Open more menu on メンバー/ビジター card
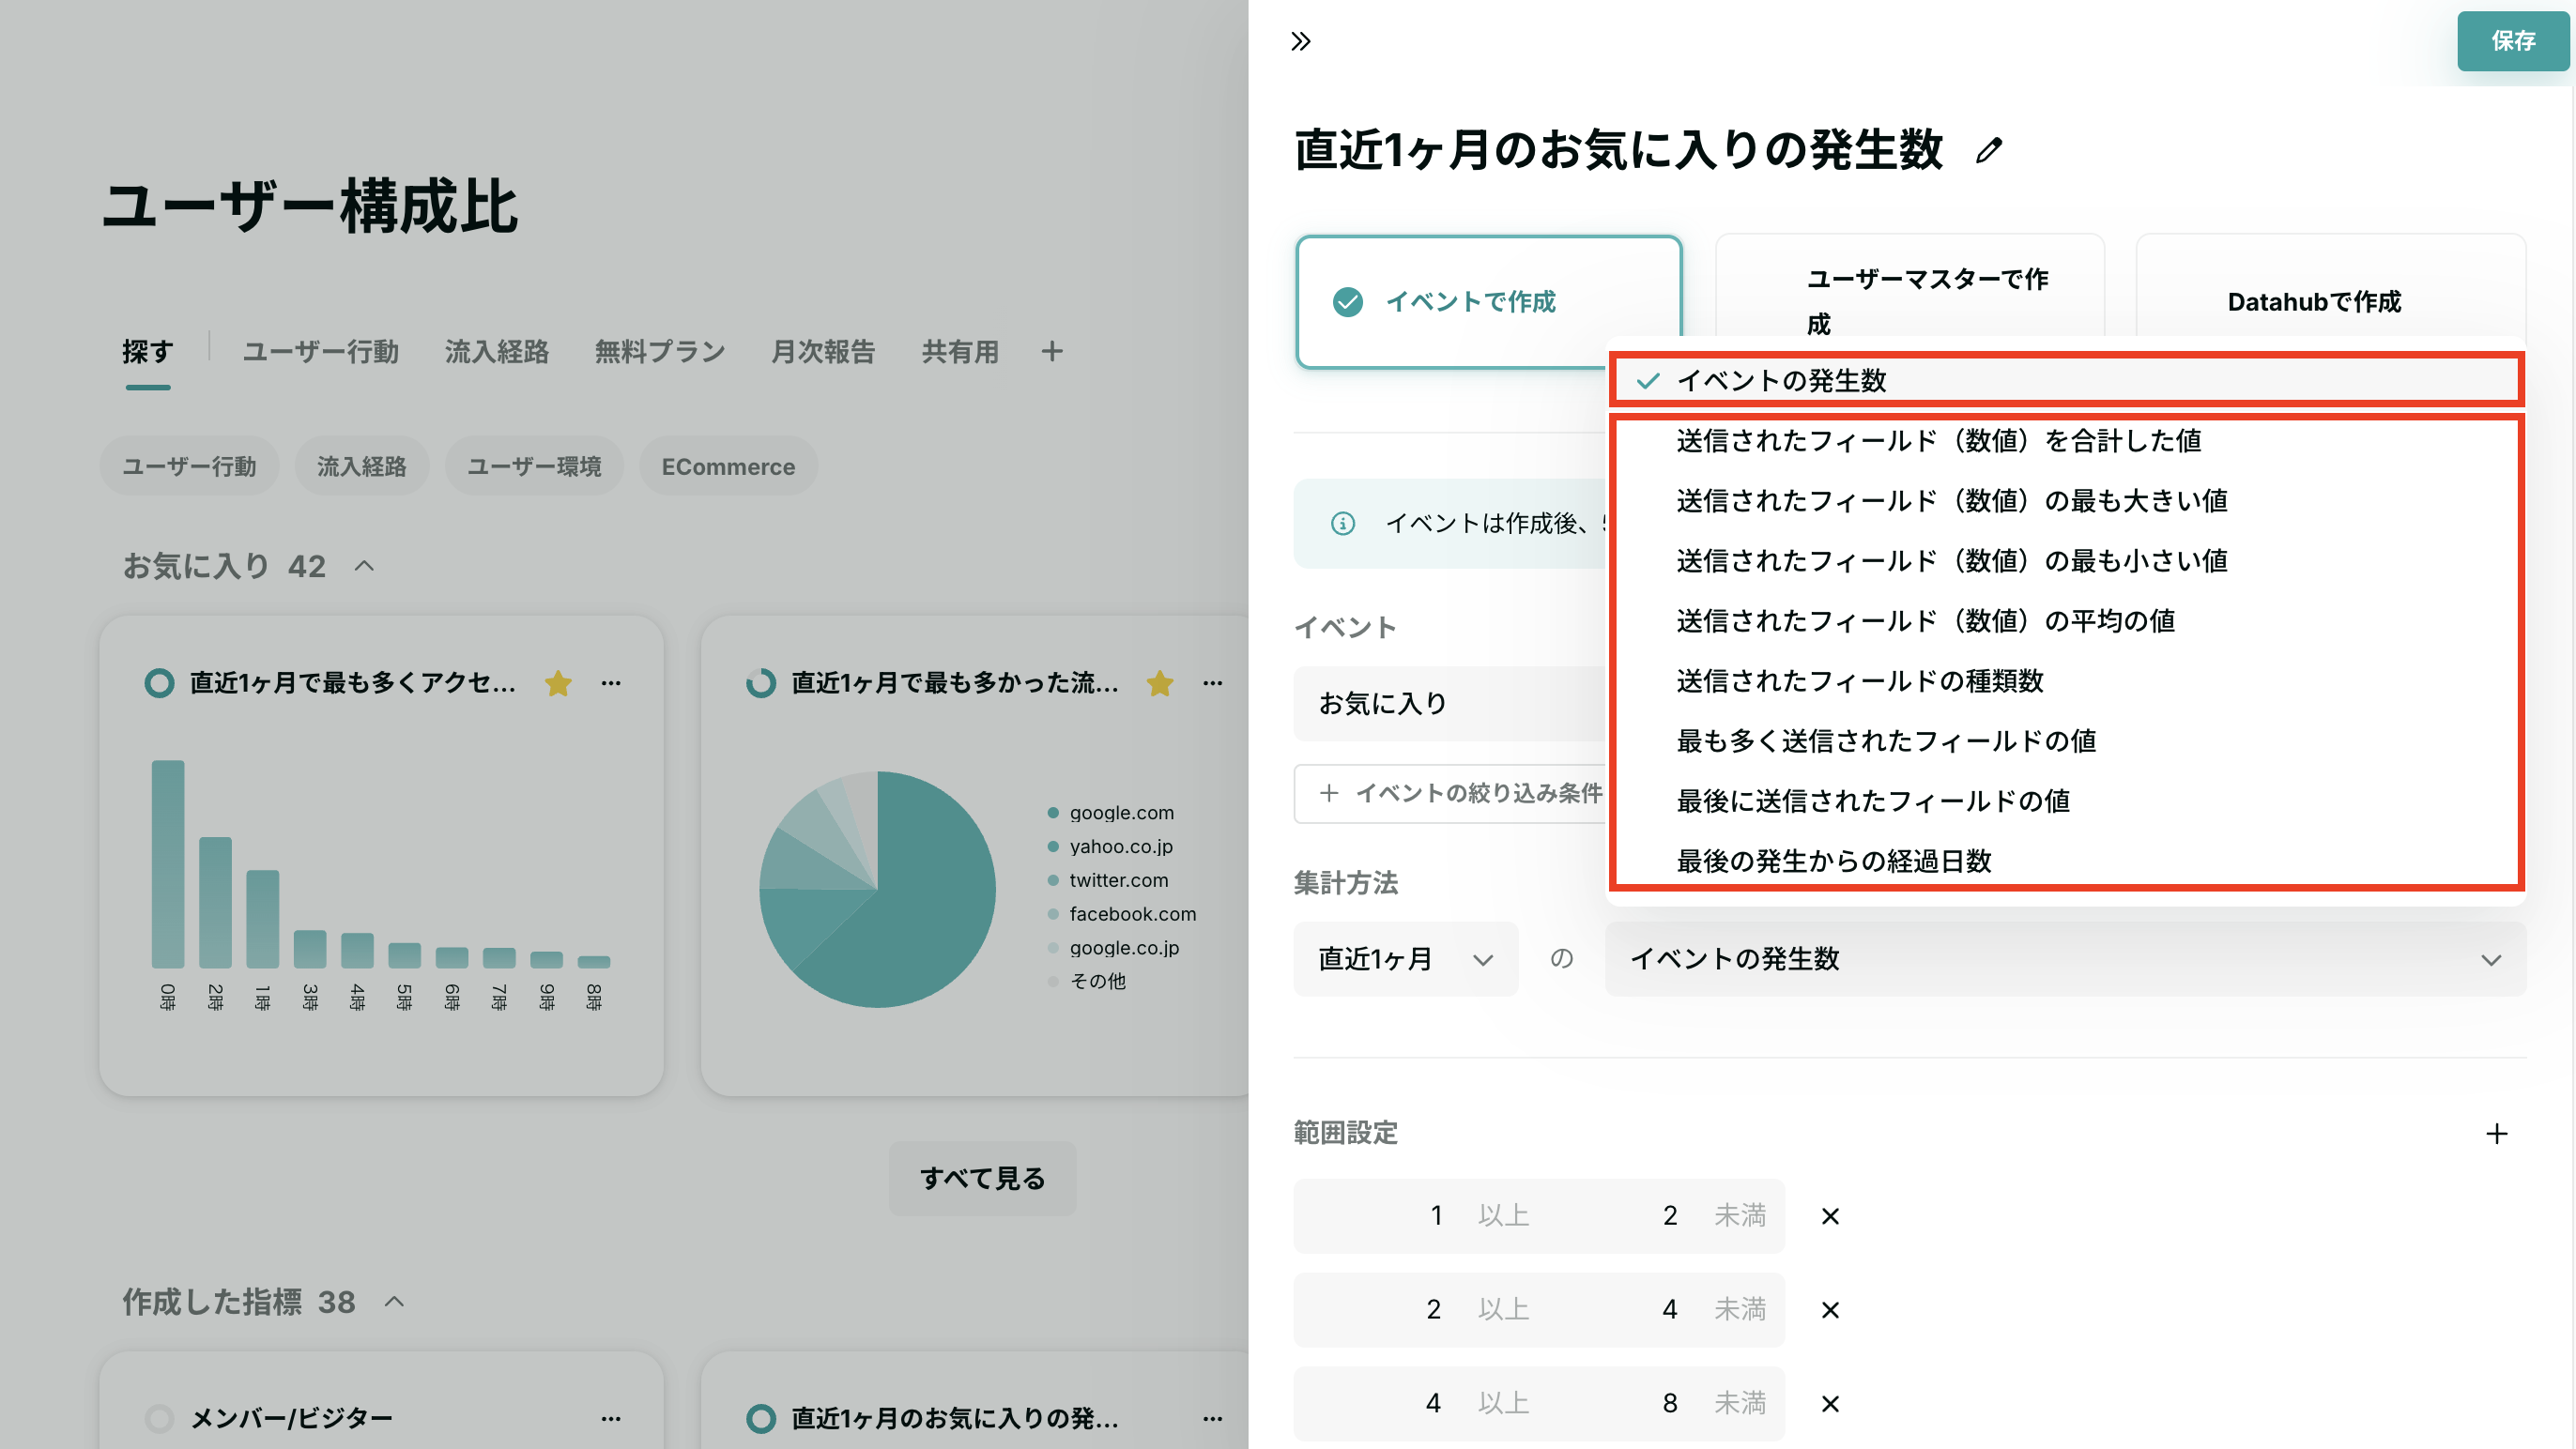 point(611,1418)
